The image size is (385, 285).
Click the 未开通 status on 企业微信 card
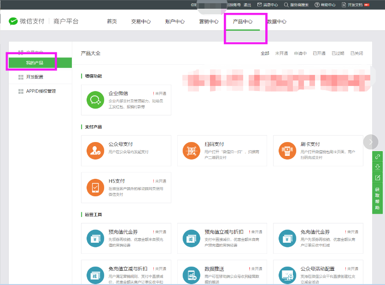160,93
